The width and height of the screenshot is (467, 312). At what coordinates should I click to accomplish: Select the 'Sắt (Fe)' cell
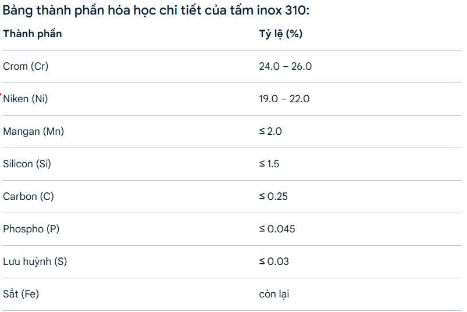pos(21,294)
